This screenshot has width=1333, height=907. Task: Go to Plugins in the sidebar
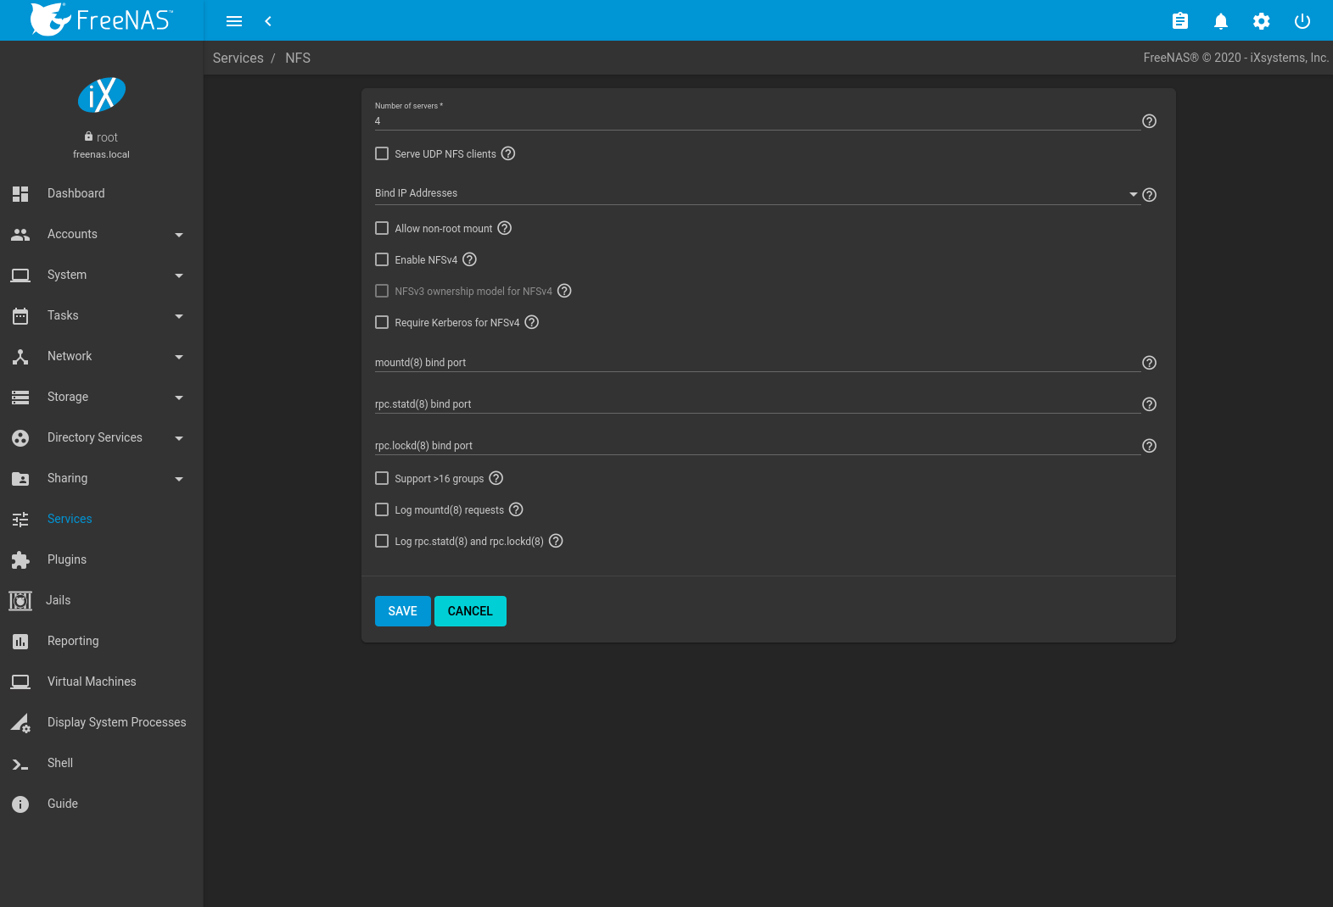click(67, 559)
